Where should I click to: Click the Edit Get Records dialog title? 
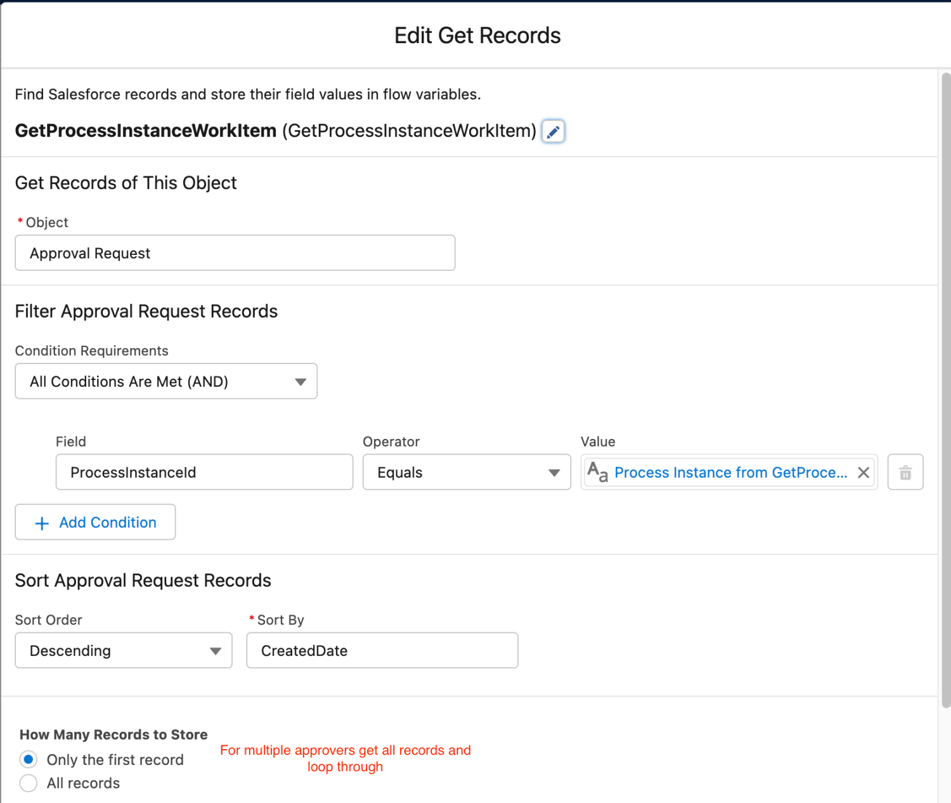(477, 36)
